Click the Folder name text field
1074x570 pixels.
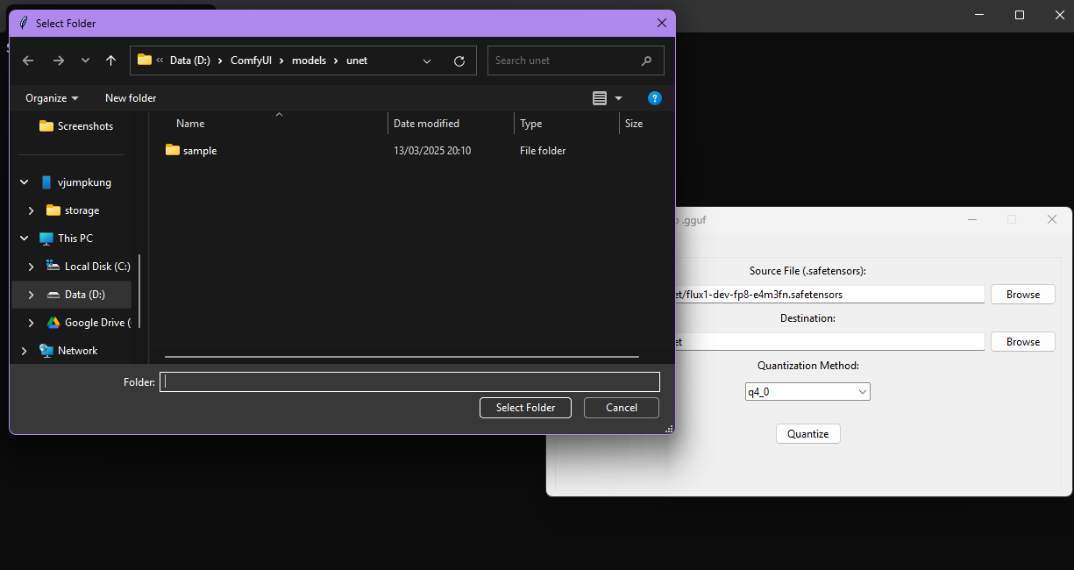click(x=409, y=381)
